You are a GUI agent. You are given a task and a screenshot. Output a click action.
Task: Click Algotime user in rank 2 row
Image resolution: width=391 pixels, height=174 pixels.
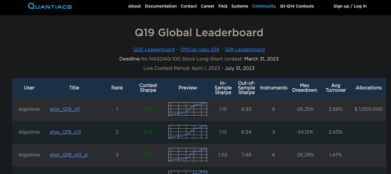tap(29, 132)
